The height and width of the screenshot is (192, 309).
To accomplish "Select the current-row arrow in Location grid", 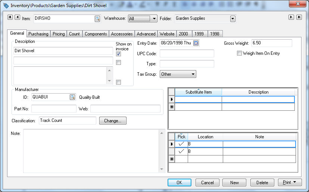I will coord(172,144).
